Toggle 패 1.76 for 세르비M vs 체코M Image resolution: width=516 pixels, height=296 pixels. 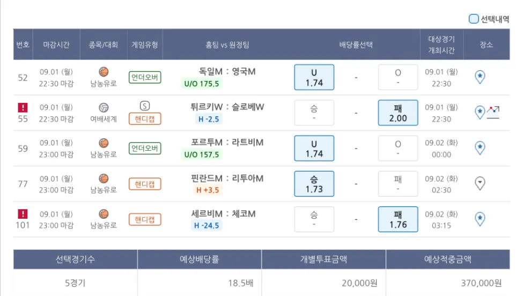tap(397, 219)
